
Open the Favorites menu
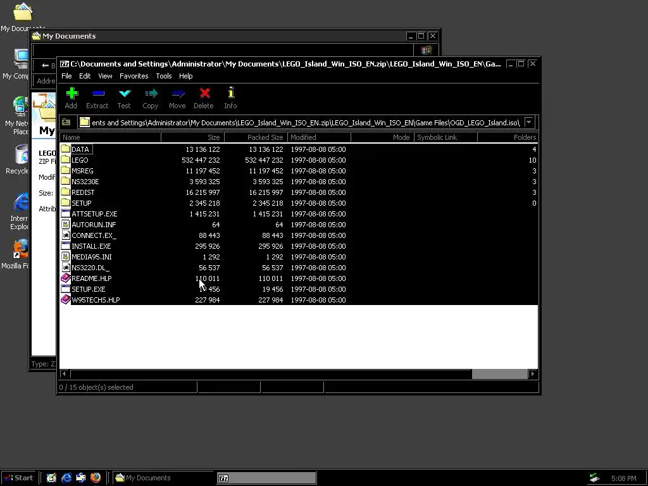click(134, 76)
